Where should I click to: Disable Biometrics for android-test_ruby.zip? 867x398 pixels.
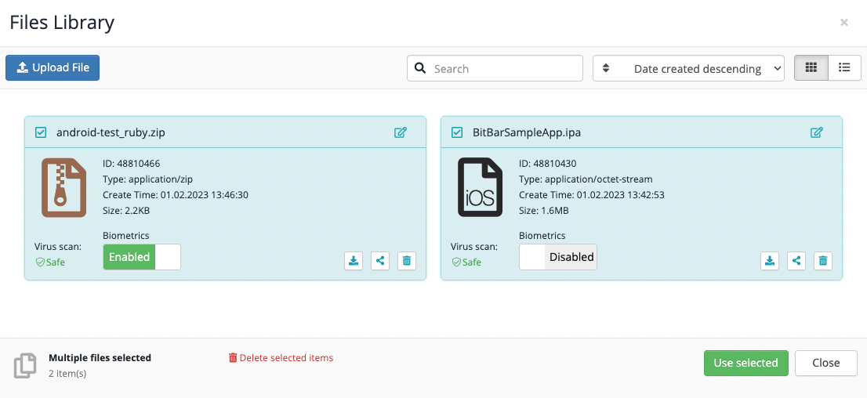pos(142,257)
